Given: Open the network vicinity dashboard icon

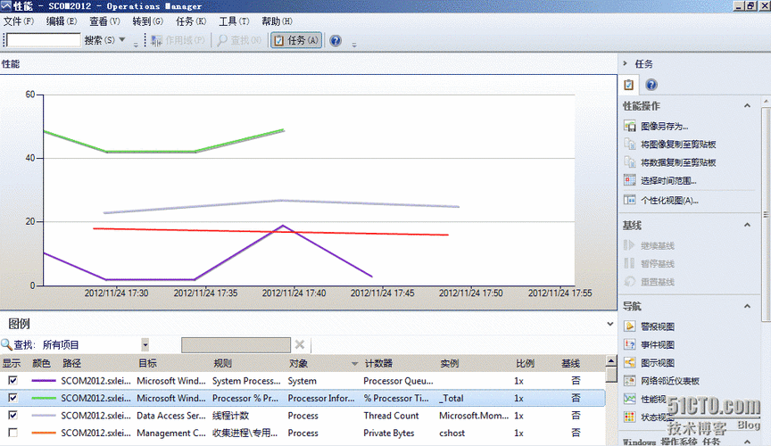Looking at the screenshot, I should click(630, 381).
